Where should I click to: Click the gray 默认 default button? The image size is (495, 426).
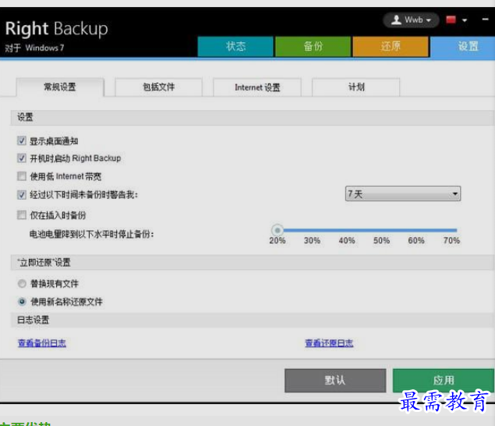pos(335,381)
